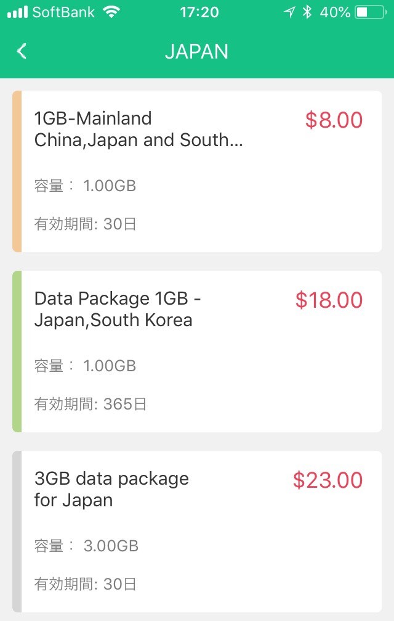Tap the Wi-Fi icon in status bar
The width and height of the screenshot is (394, 621).
(x=111, y=12)
